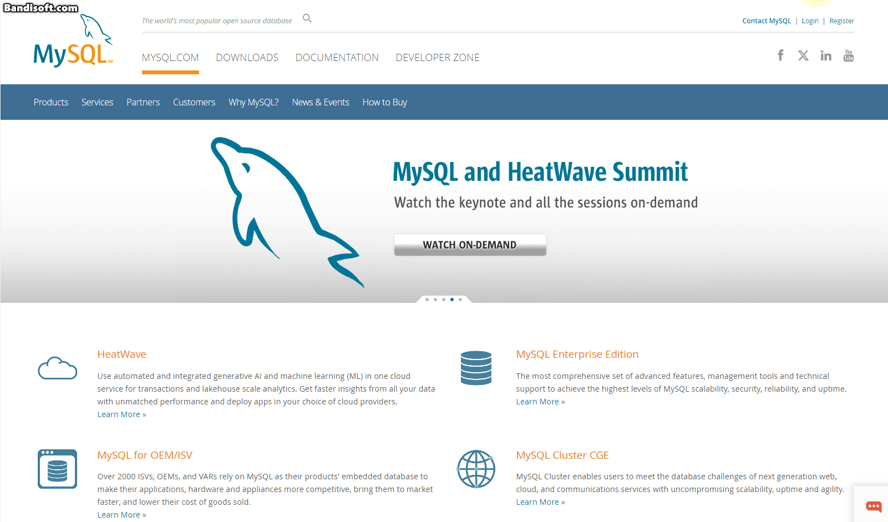Click Learn More under Enterprise Edition

(541, 402)
